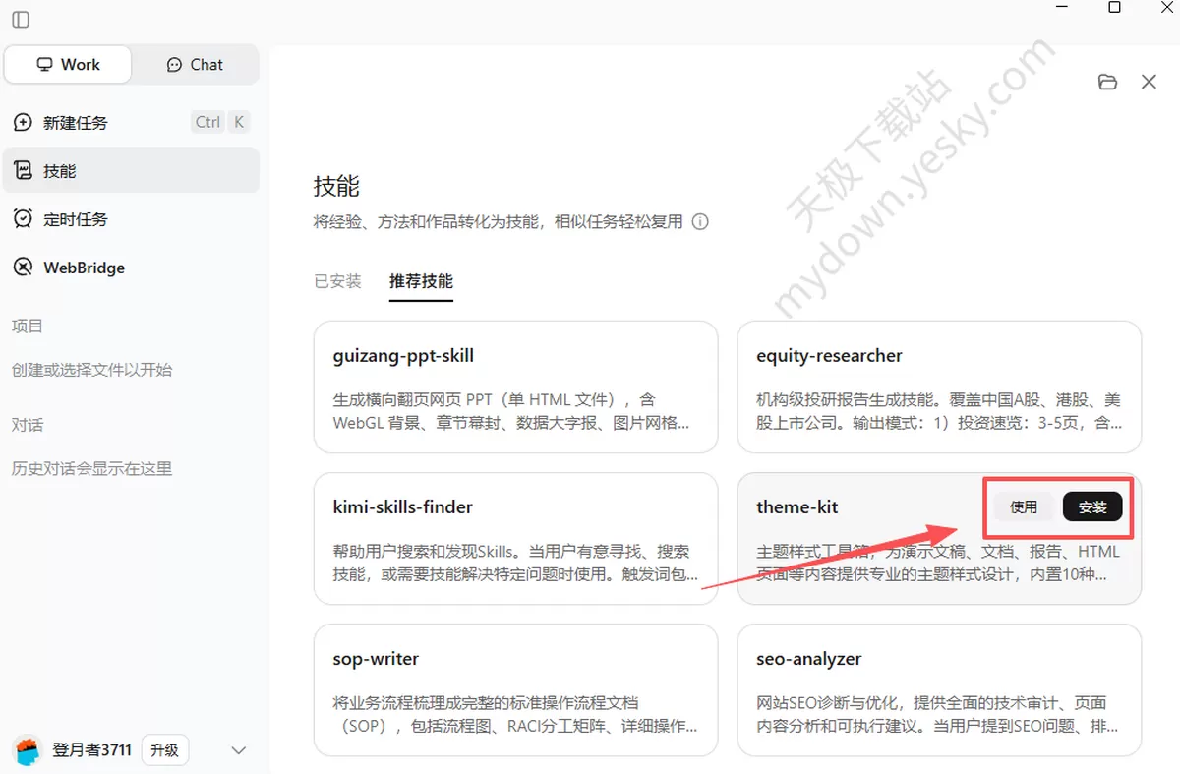Viewport: 1180px width, 774px height.
Task: Click the Ctrl K shortcut hint
Action: 221,122
